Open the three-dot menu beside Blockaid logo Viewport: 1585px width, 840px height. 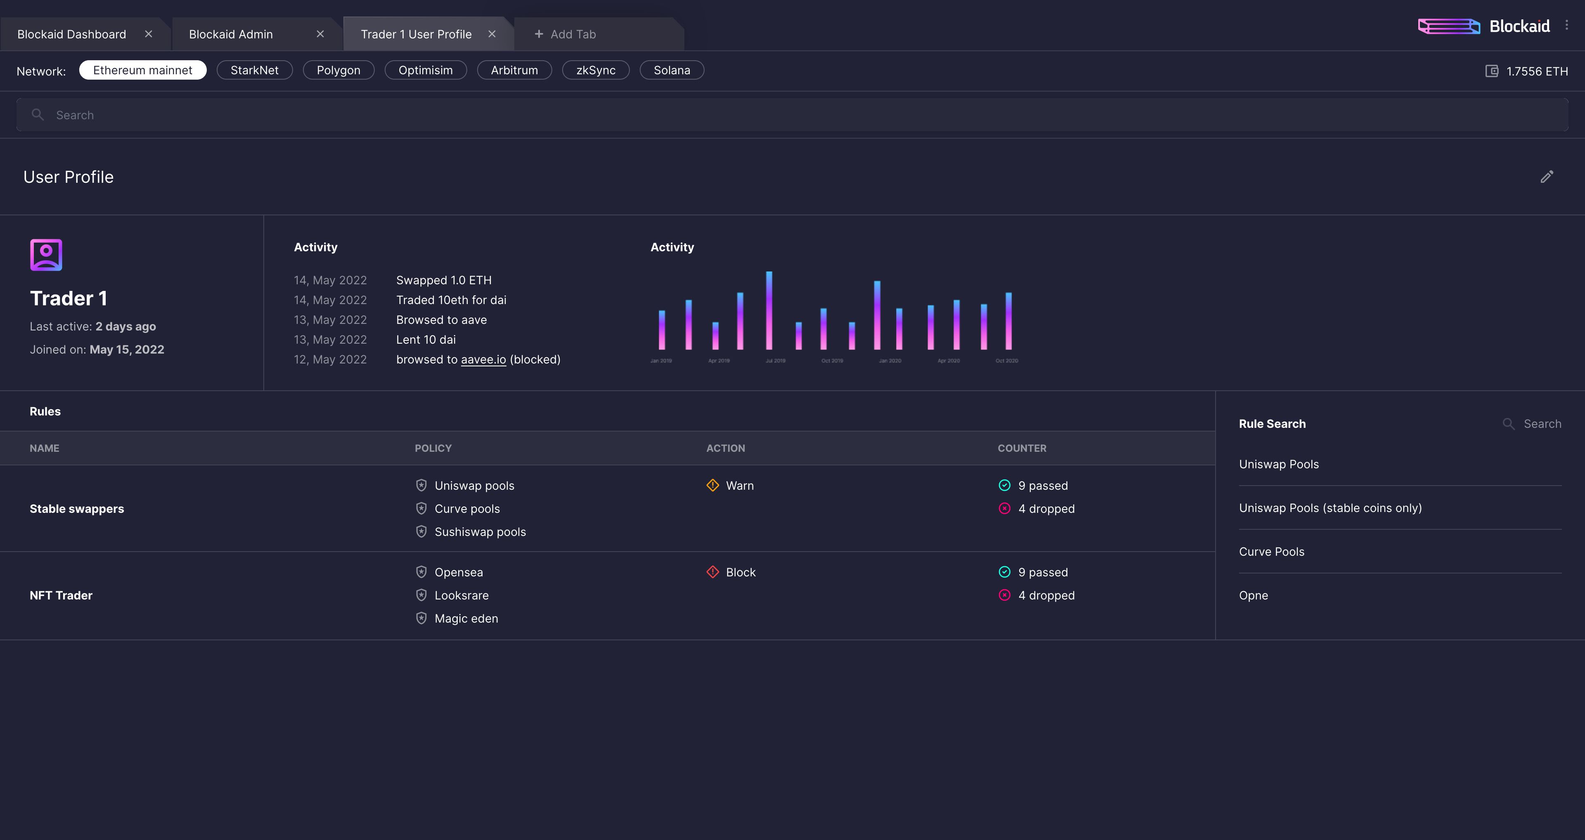point(1566,26)
